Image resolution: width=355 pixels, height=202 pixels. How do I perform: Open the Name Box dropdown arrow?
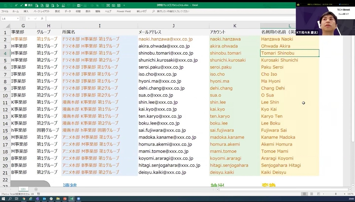18,19
